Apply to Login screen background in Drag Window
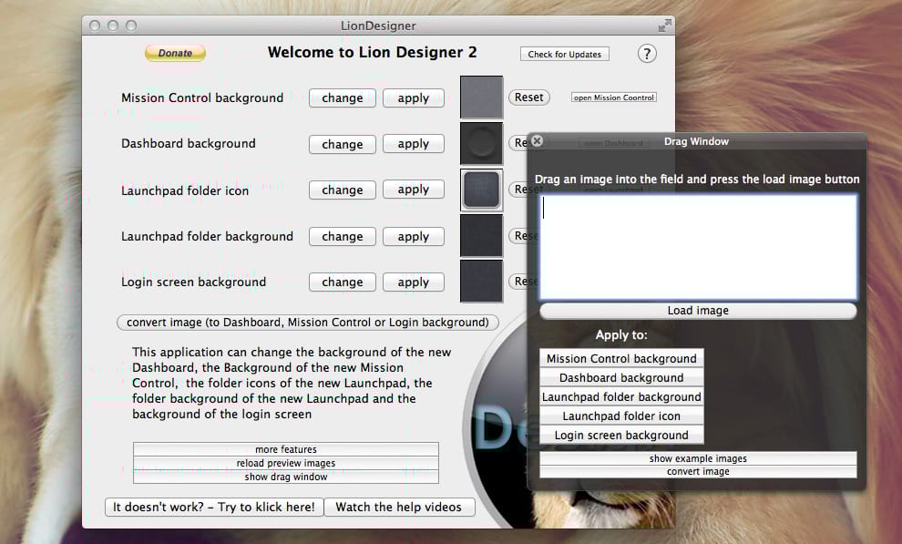This screenshot has width=902, height=544. (621, 436)
